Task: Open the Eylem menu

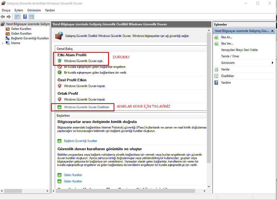Action: (x=19, y=10)
